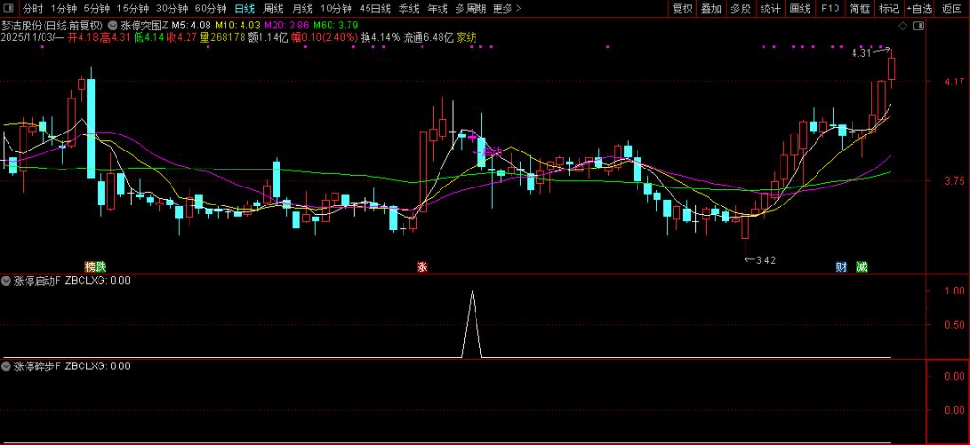
Task: Select the 45日线 period tab
Action: point(375,9)
